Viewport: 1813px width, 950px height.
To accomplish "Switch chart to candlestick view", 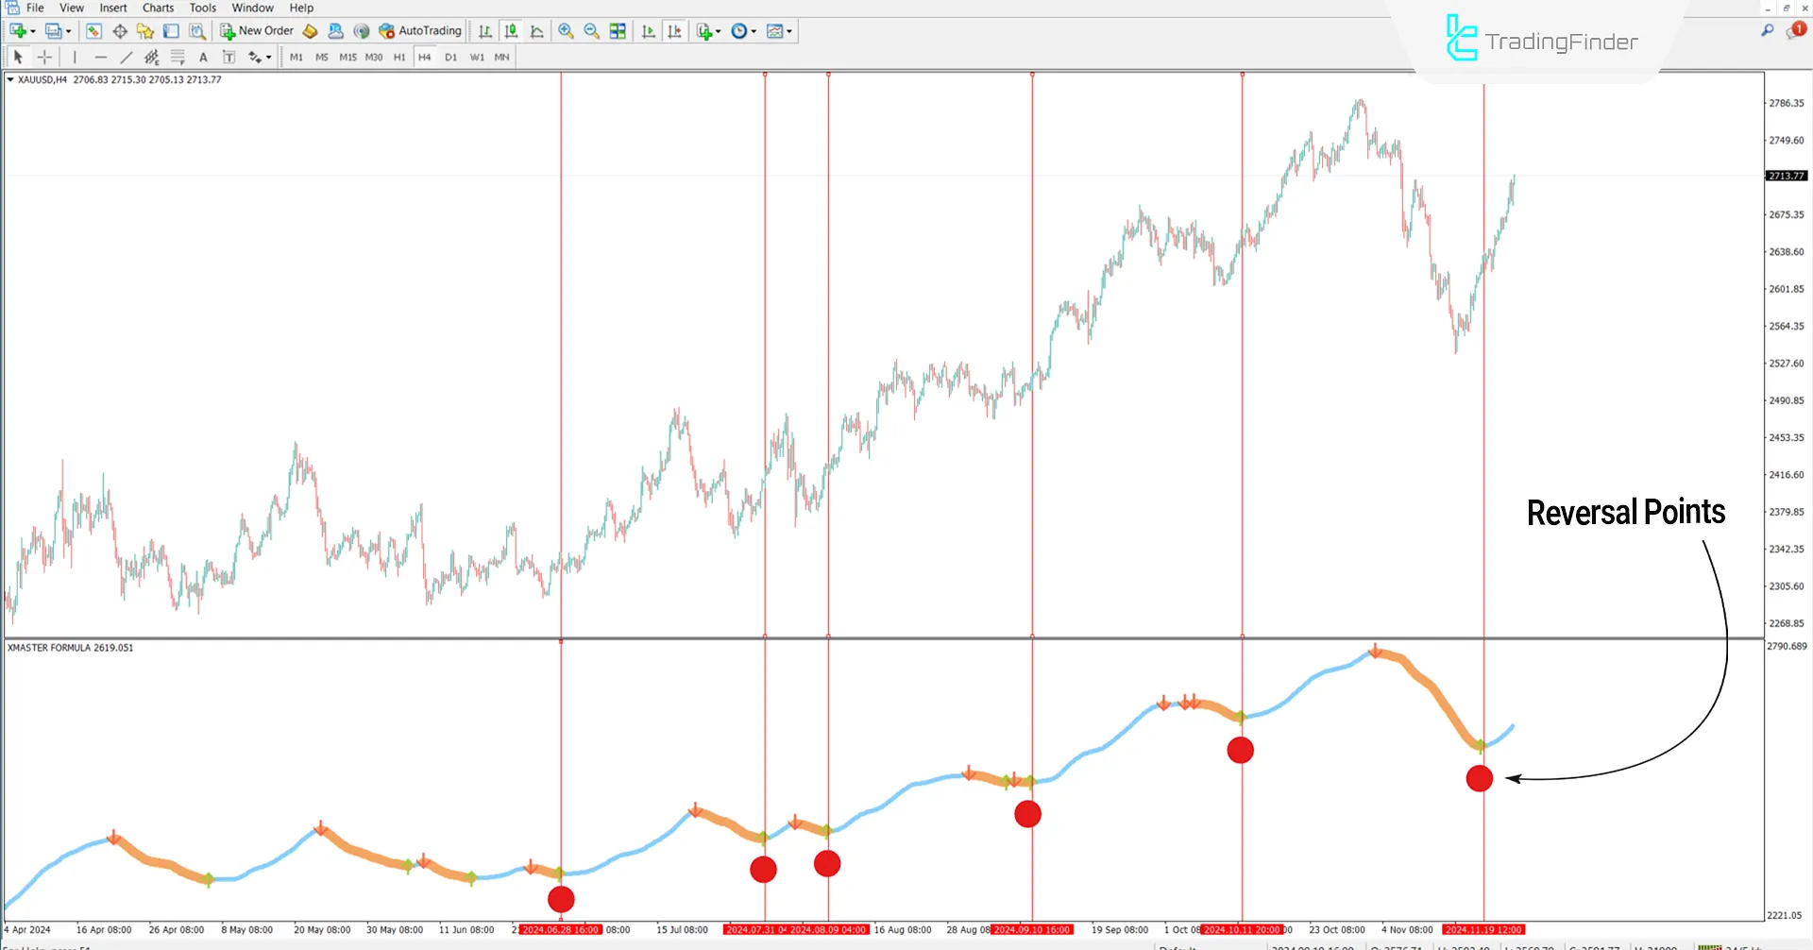I will (x=511, y=30).
